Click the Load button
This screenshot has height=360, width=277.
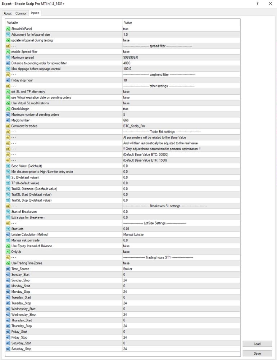click(257, 344)
